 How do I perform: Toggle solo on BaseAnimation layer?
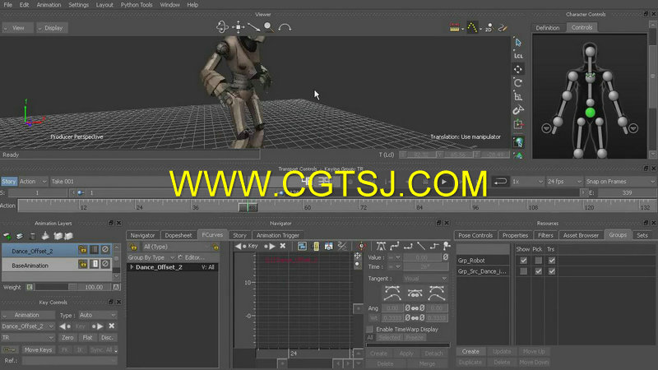95,264
